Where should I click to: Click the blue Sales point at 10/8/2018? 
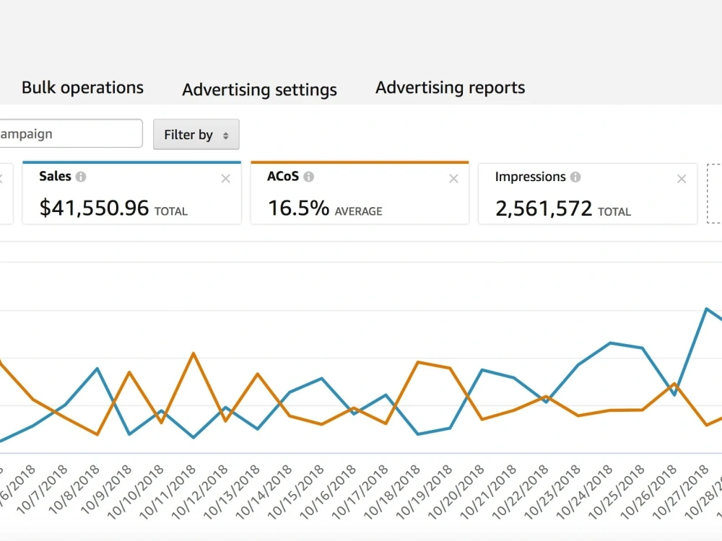(x=97, y=369)
